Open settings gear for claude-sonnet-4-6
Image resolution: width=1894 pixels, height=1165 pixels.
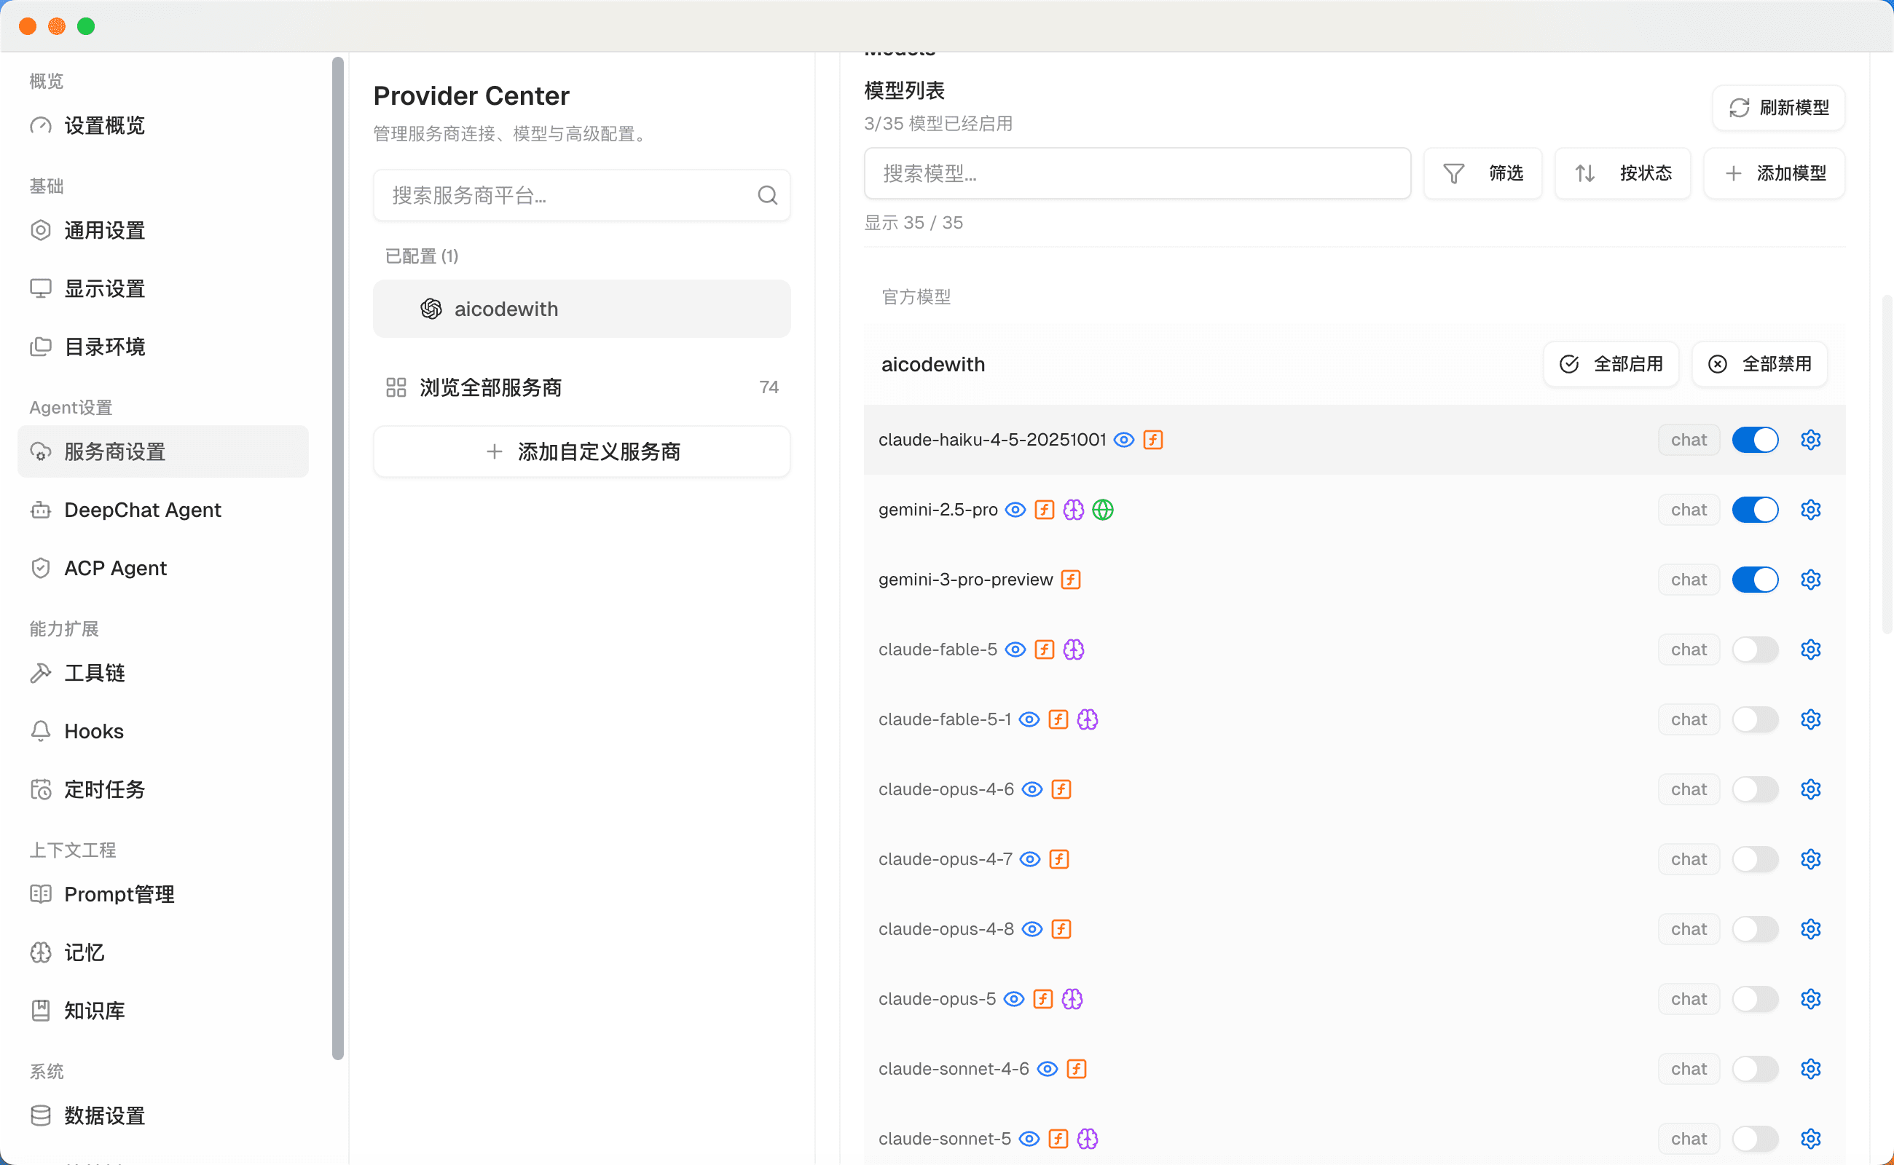click(x=1810, y=1069)
